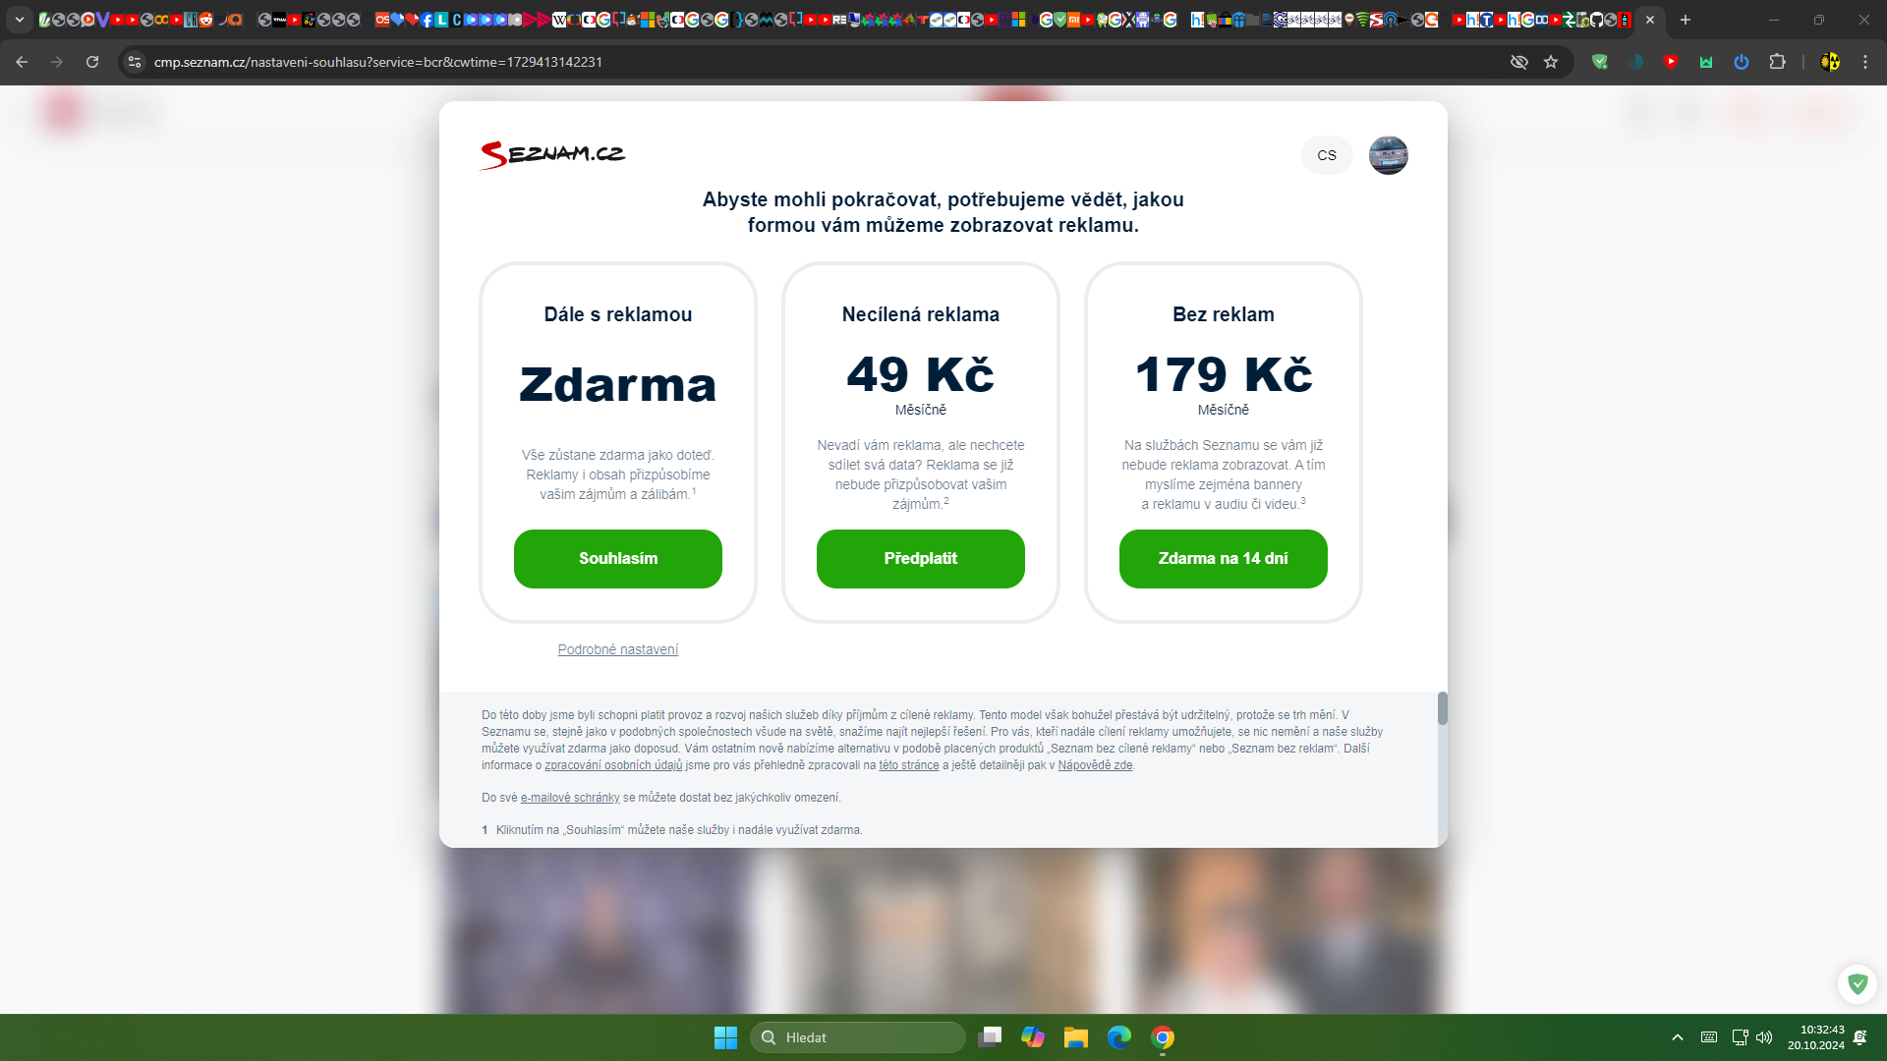1887x1061 pixels.
Task: Open Podrobné nastavení link
Action: point(618,649)
